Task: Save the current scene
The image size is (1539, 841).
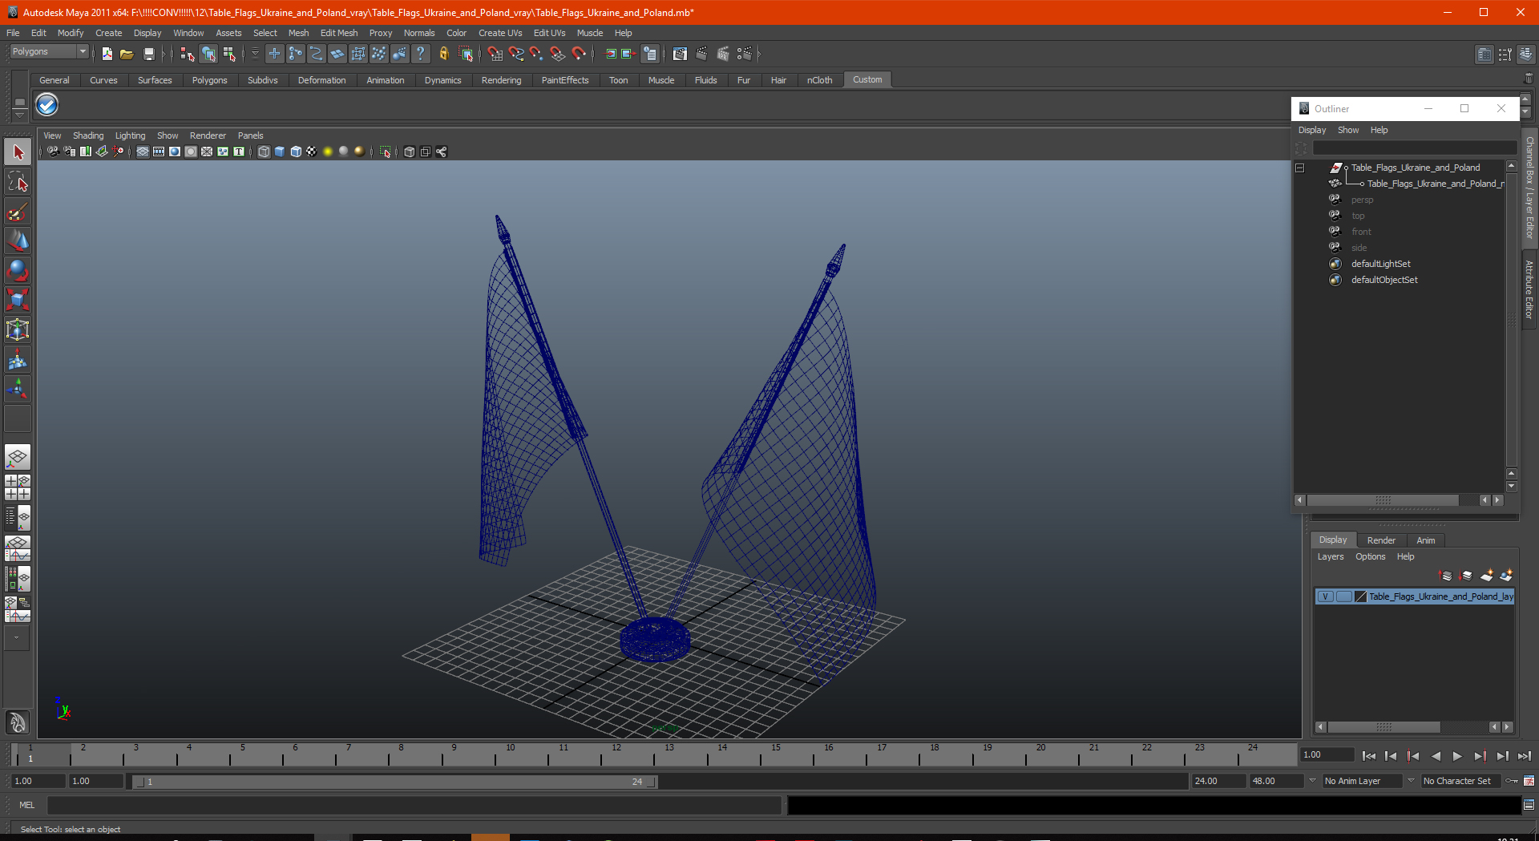Action: click(x=148, y=54)
